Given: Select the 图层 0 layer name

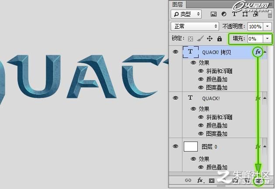Looking at the screenshot, I should pyautogui.click(x=210, y=147).
